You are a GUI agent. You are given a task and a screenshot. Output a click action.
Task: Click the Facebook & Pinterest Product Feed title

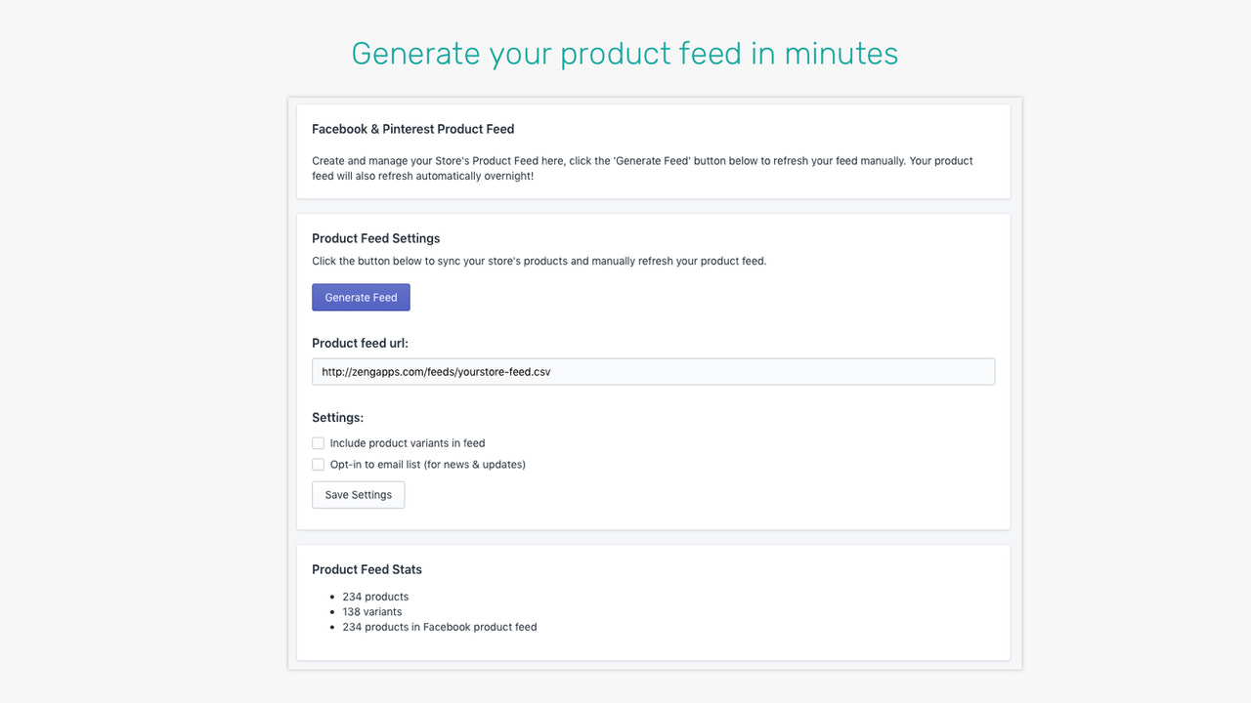(x=413, y=128)
